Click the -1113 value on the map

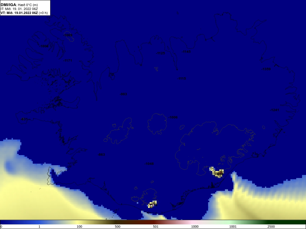pos(181,78)
